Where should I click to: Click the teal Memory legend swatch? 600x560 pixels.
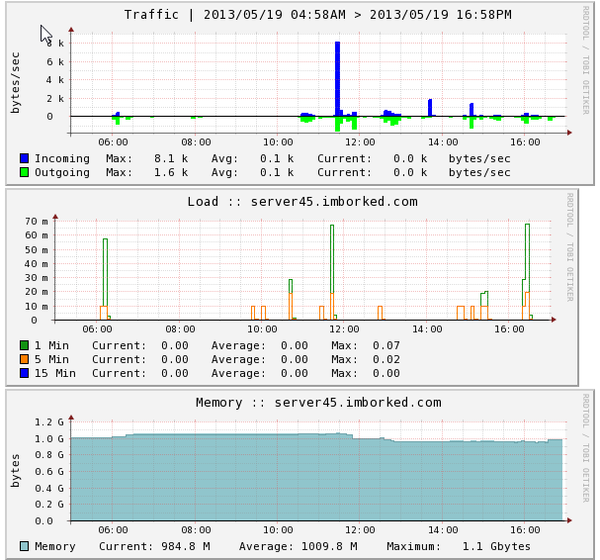tap(24, 546)
